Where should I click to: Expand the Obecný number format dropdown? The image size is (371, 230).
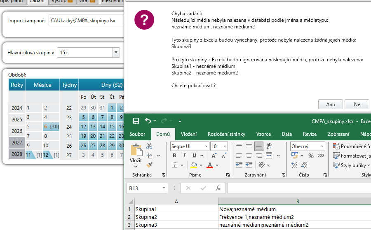click(x=322, y=146)
